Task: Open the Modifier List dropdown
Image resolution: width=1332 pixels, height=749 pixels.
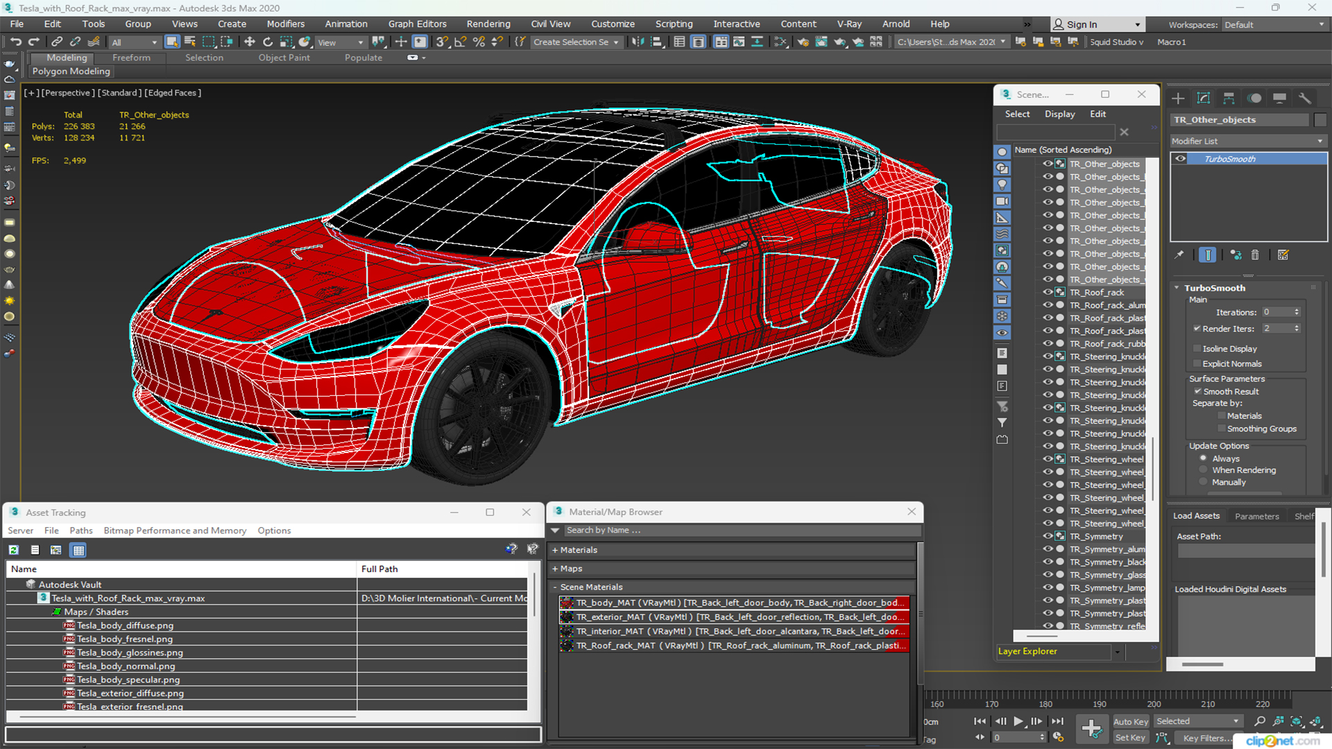Action: pos(1247,141)
